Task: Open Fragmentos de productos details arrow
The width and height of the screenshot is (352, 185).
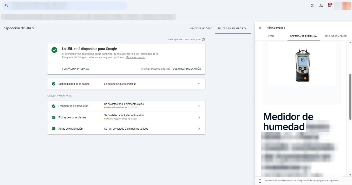Action: click(199, 106)
